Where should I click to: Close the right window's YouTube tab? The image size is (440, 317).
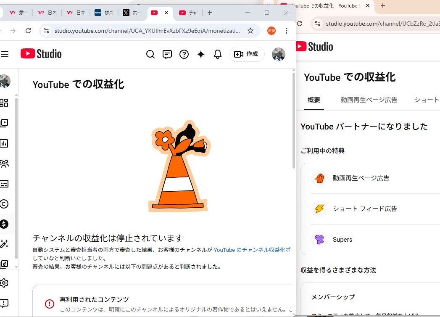tap(368, 5)
